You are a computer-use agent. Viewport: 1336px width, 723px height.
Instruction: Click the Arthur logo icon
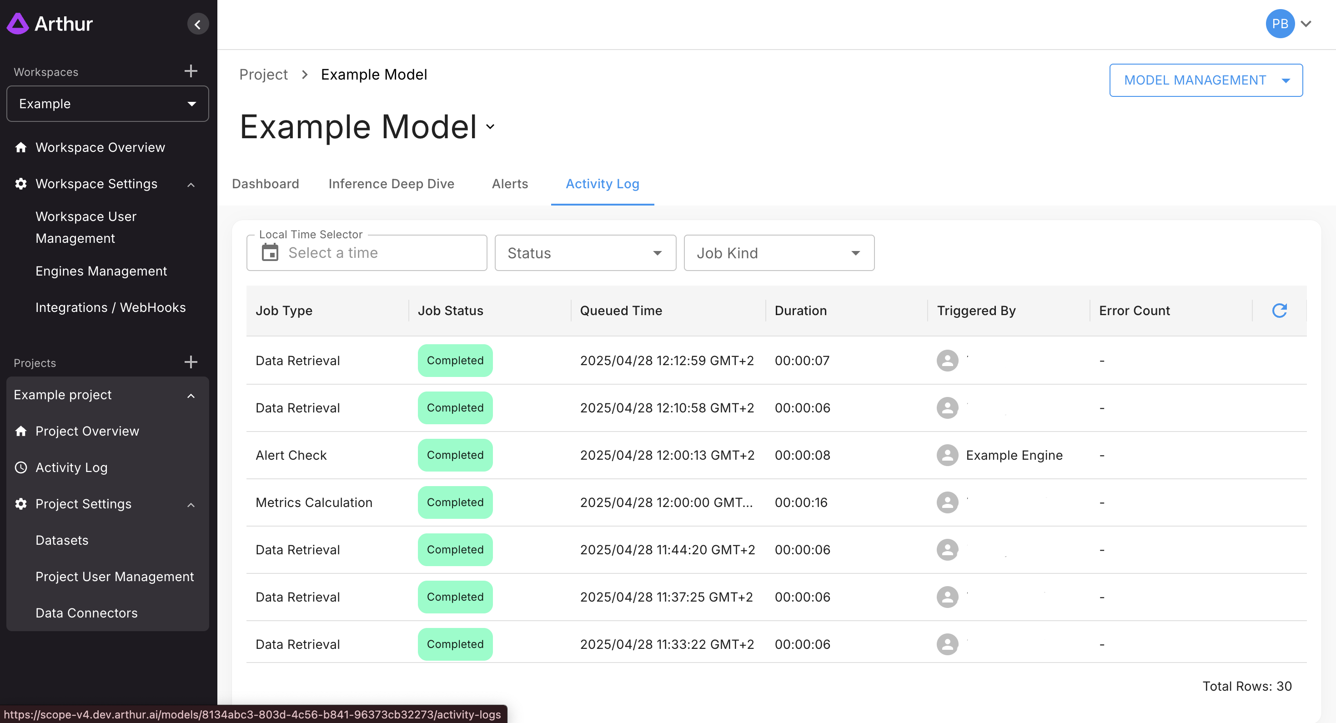point(18,24)
